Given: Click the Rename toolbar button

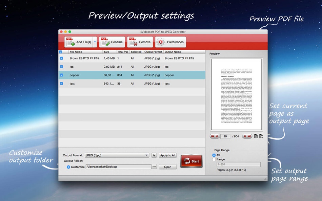Looking at the screenshot, I should coord(112,42).
